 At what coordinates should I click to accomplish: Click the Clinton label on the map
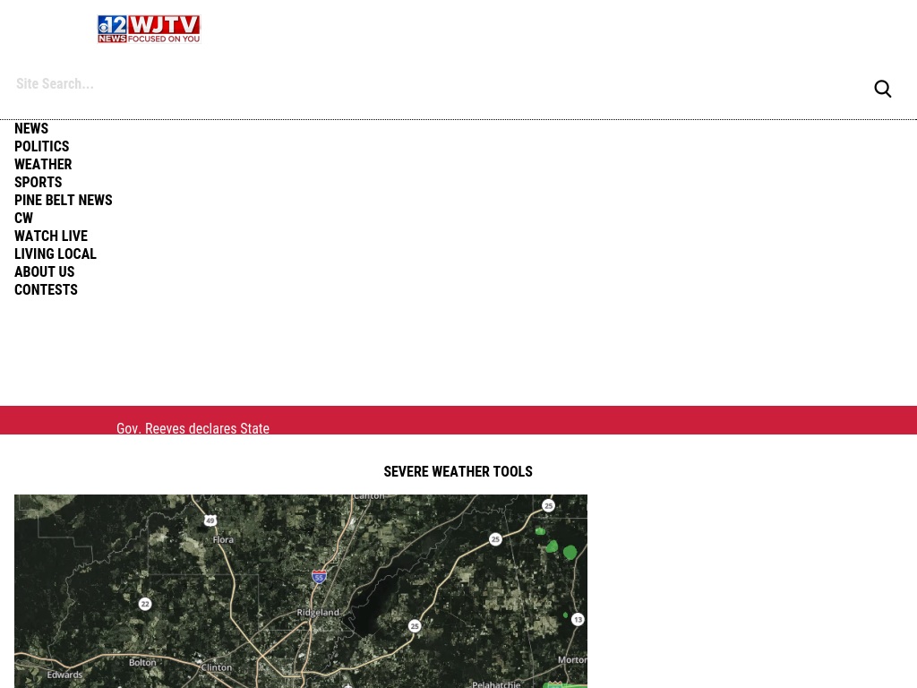pos(217,667)
